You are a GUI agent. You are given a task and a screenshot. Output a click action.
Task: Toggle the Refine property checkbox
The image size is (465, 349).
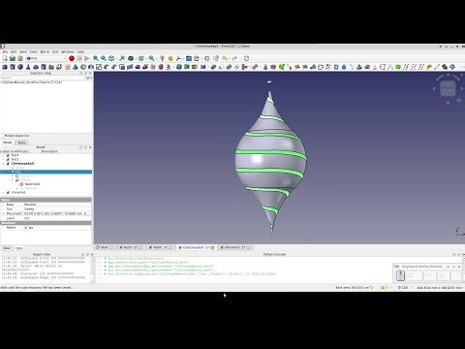(26, 228)
